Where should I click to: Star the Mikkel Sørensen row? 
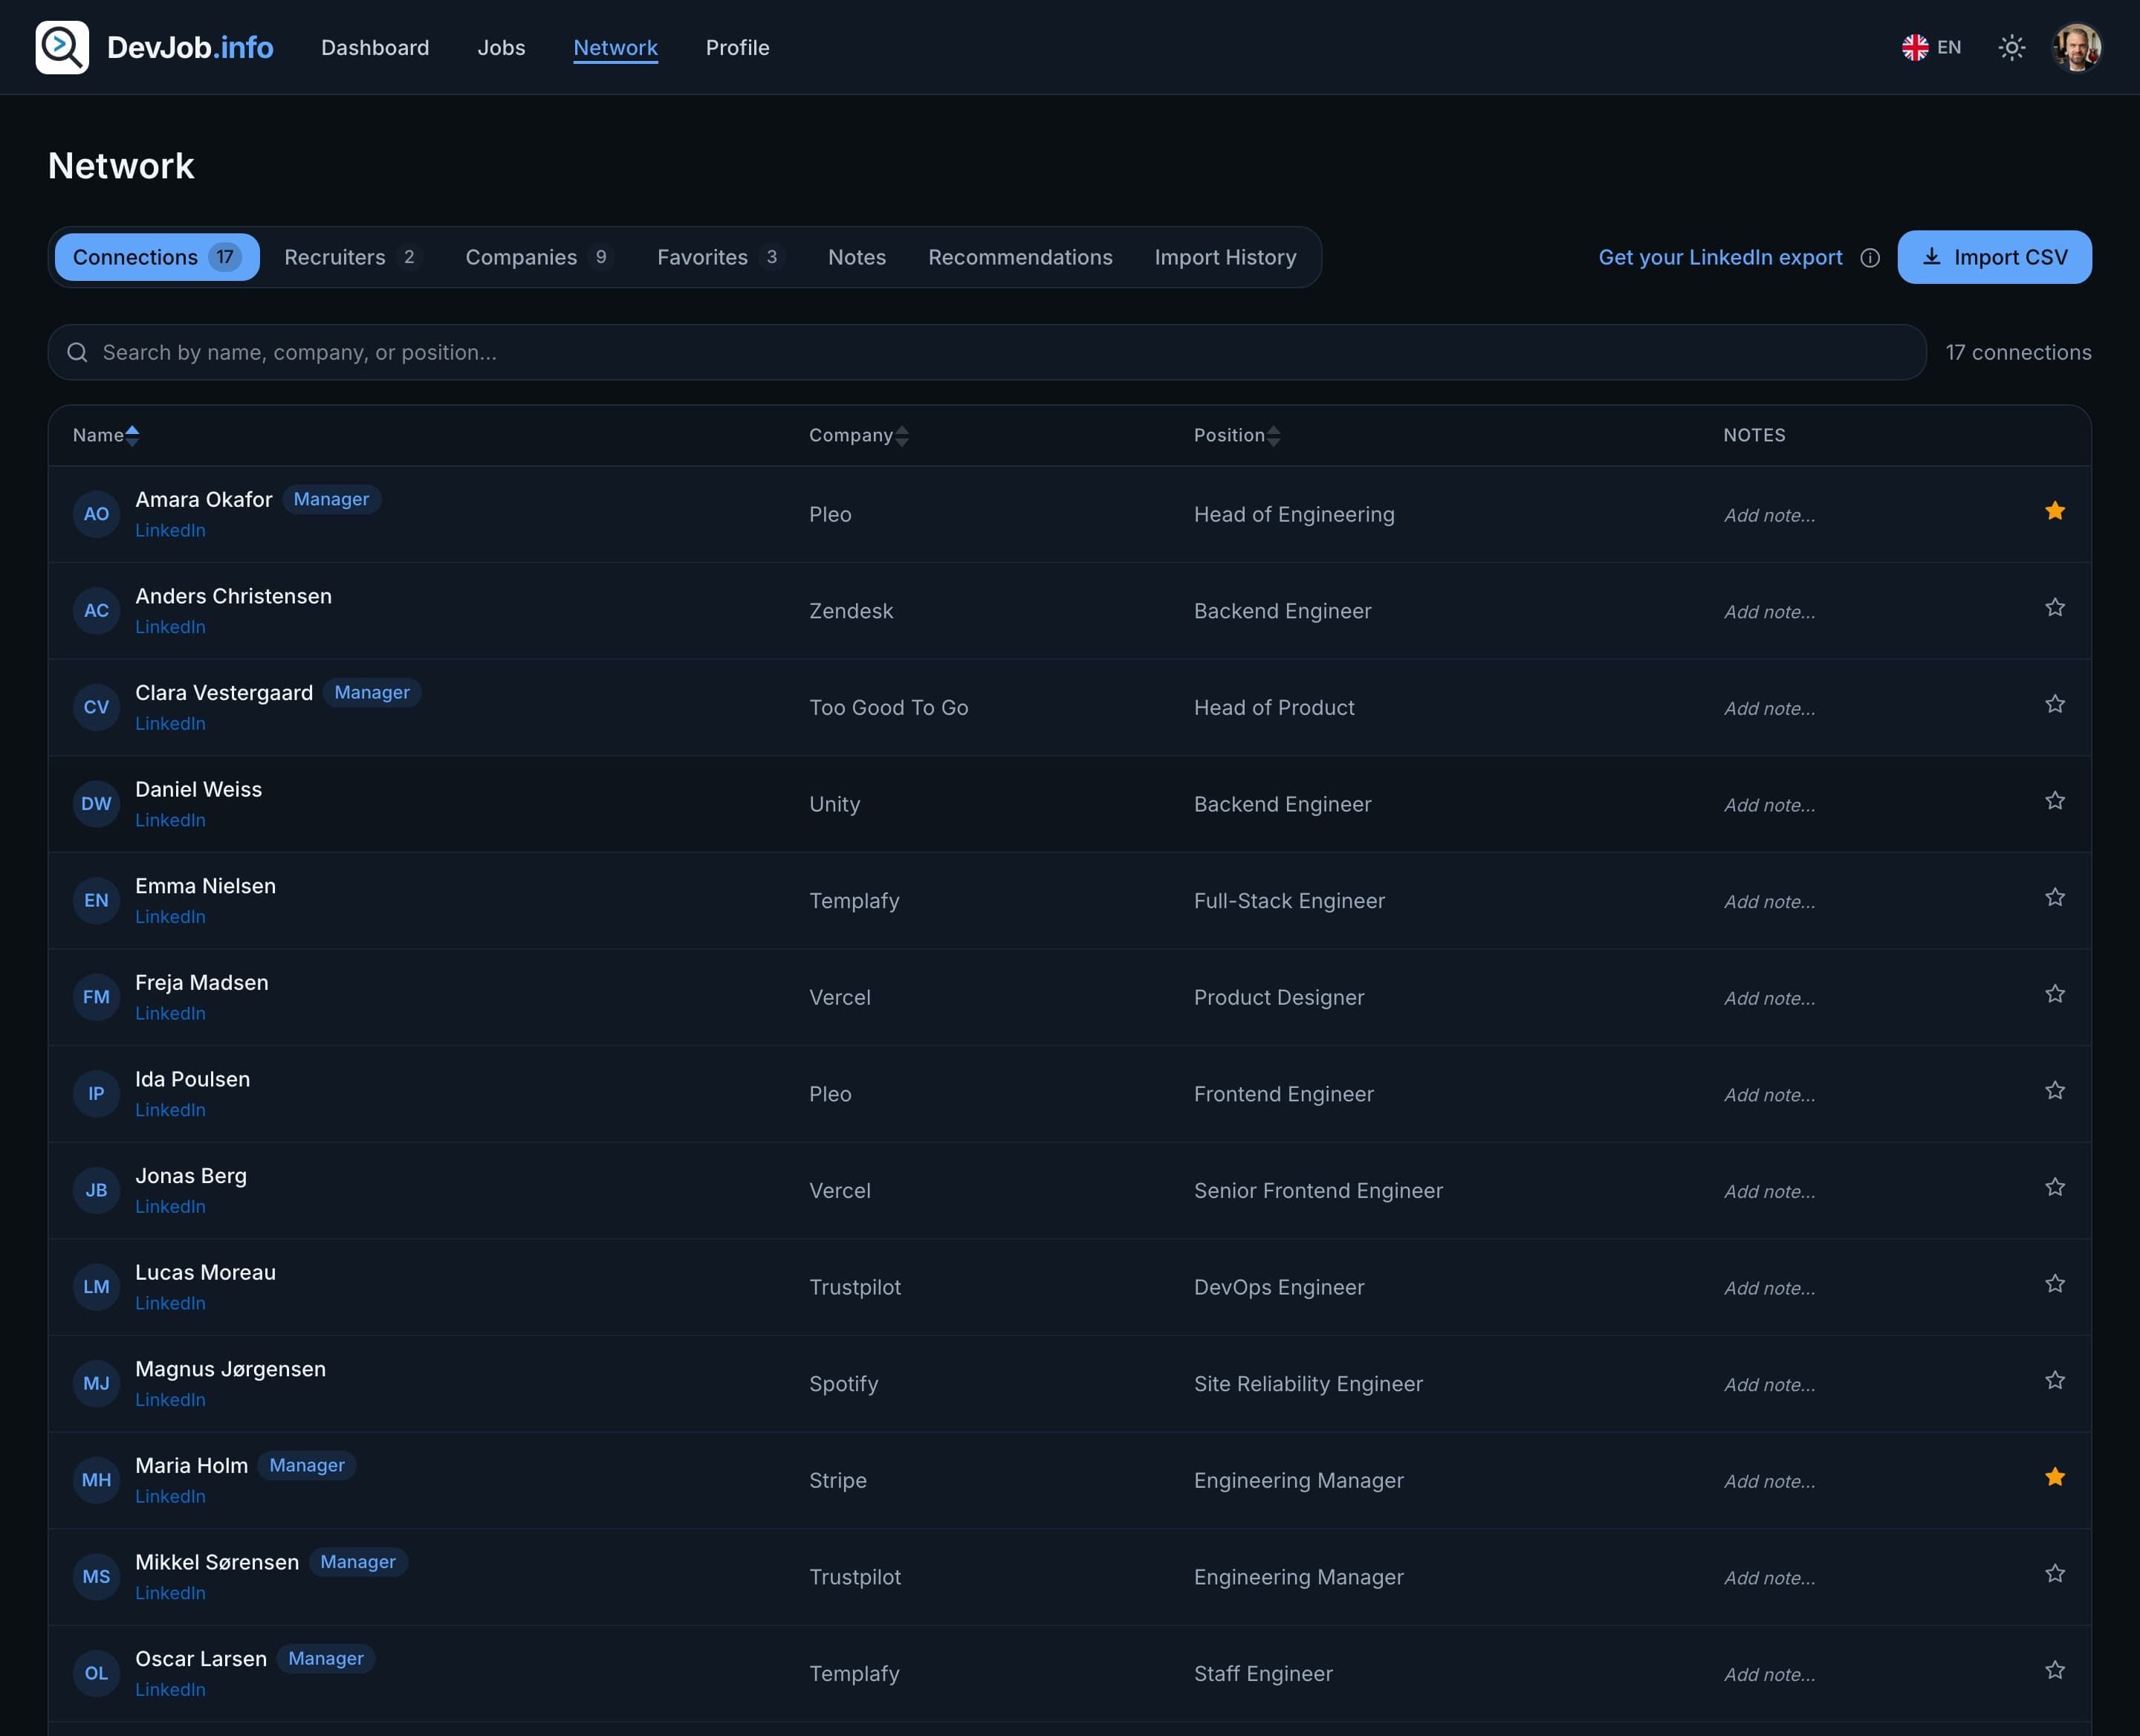(2055, 1574)
